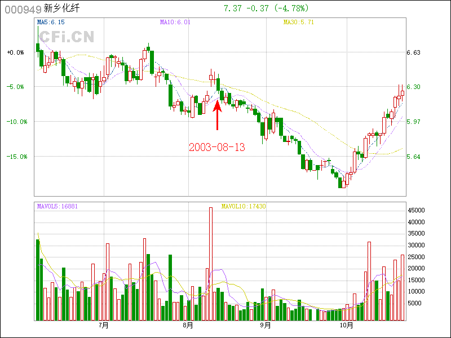Screen dimensions: 451x338
Task: Click the stock name 新乡化纤
Action: (59, 9)
